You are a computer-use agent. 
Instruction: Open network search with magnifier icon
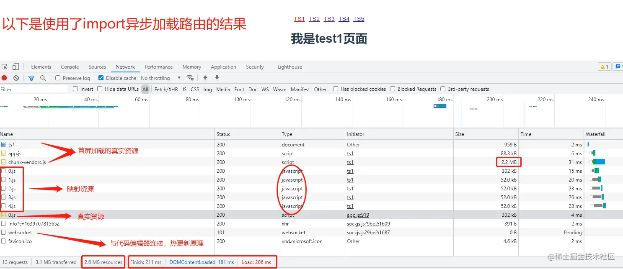coord(43,78)
